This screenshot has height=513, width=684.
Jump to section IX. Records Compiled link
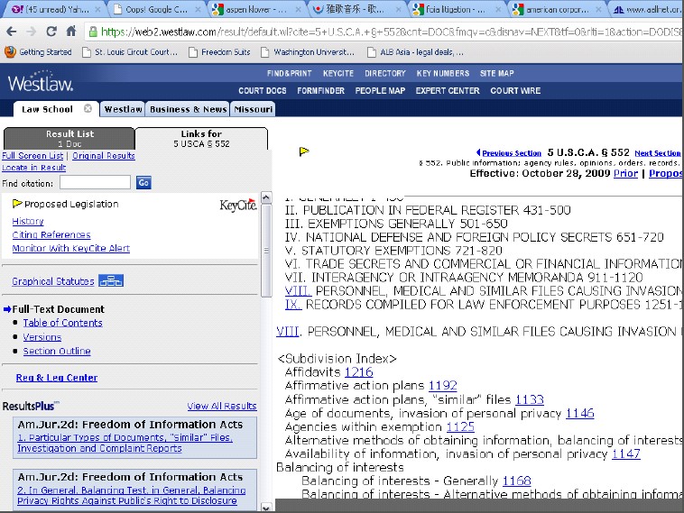[293, 304]
